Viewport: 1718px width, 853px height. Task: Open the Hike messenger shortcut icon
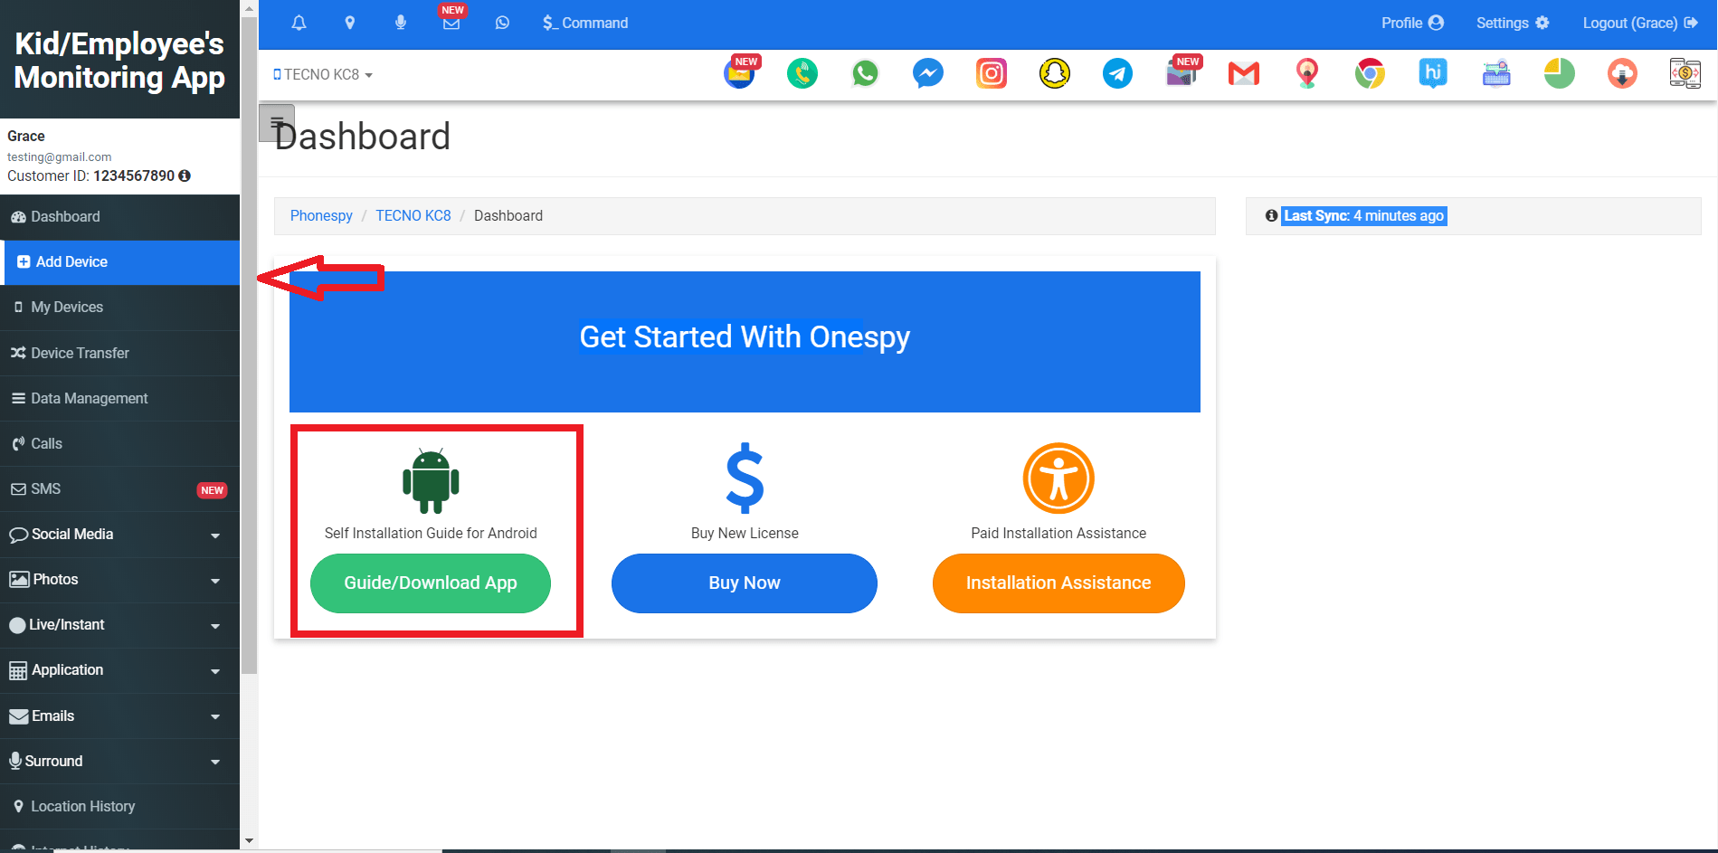pyautogui.click(x=1433, y=73)
